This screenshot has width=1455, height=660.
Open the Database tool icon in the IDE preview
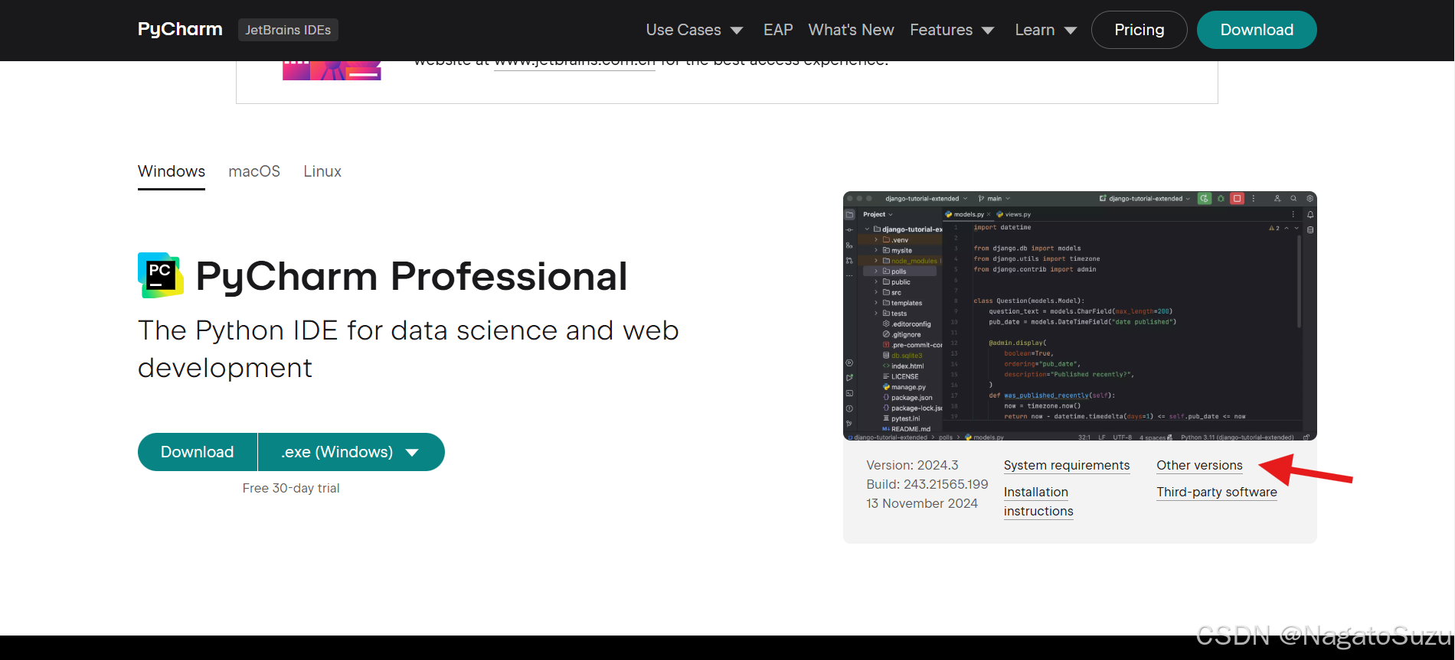1310,229
